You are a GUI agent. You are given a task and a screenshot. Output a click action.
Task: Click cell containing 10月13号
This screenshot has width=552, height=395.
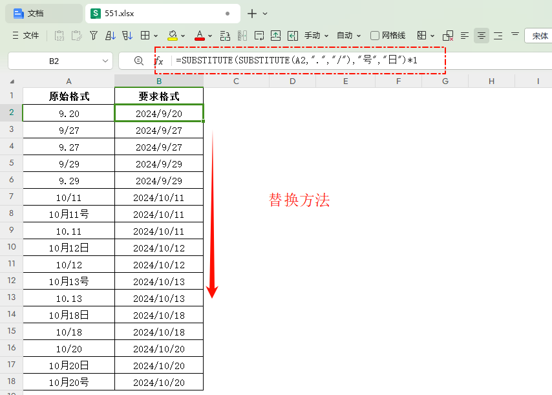click(69, 281)
